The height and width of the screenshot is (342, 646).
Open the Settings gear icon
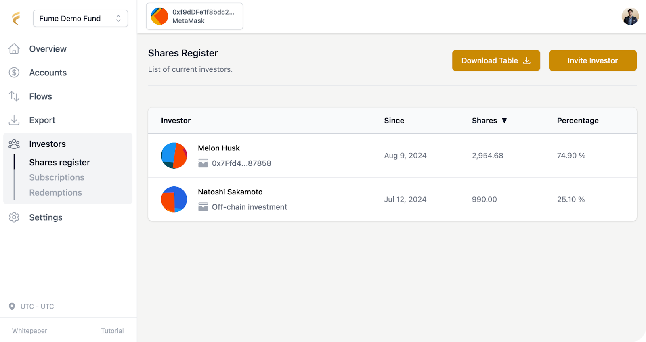pyautogui.click(x=14, y=217)
